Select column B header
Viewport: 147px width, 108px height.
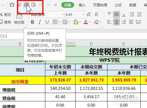tap(20, 44)
